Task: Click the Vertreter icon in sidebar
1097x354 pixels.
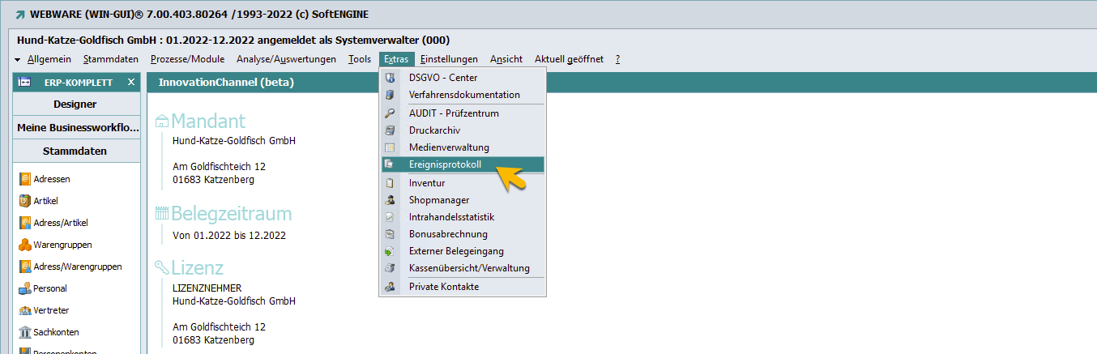Action: [24, 310]
